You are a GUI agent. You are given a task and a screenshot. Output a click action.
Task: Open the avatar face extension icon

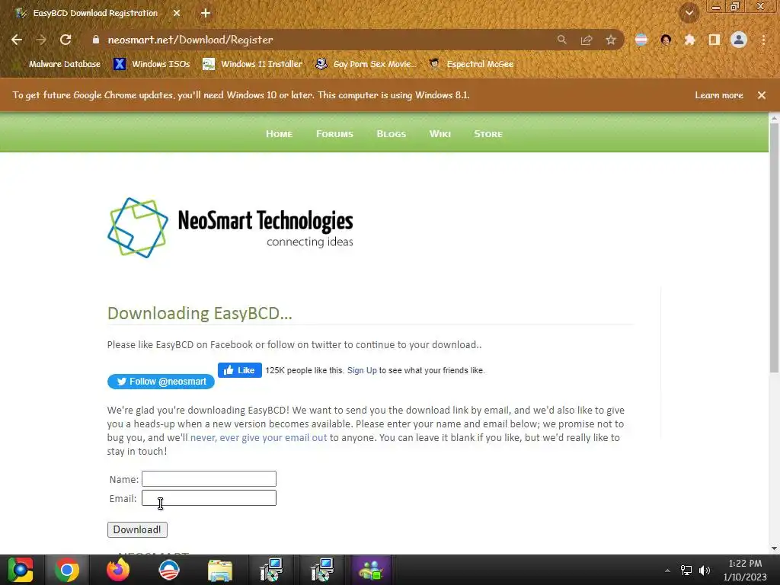pos(666,40)
